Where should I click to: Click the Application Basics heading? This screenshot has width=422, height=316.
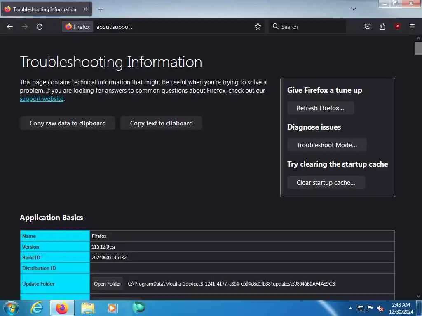point(52,217)
